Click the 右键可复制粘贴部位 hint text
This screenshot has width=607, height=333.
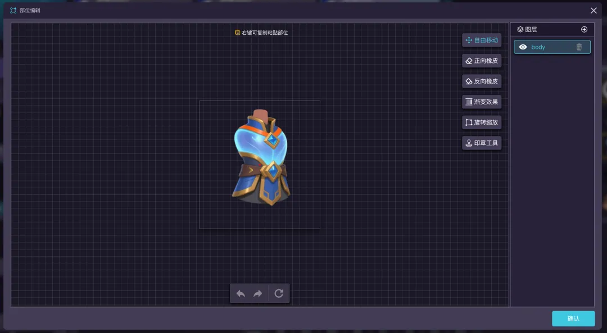coord(265,33)
